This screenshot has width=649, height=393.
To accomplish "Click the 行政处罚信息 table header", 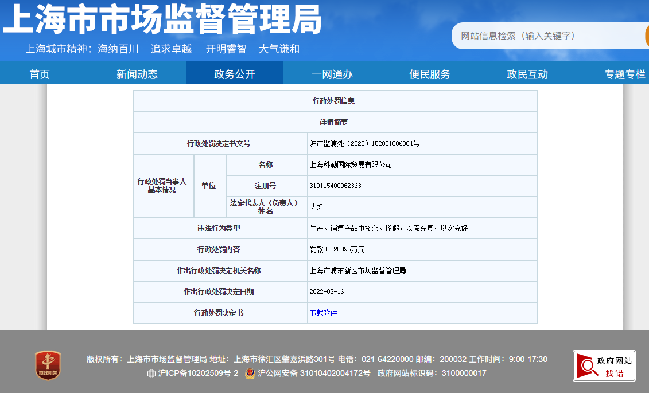I will (335, 101).
